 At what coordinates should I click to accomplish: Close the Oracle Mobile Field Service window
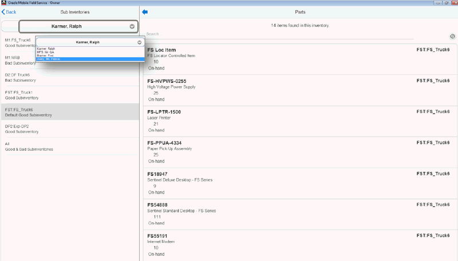point(455,3)
